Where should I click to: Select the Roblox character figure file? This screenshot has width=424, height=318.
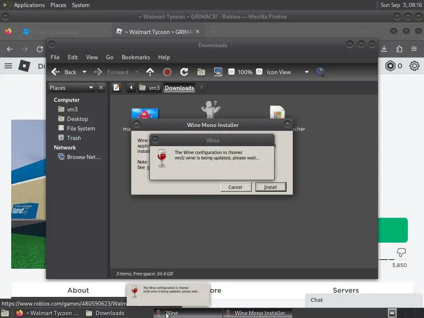(x=211, y=109)
